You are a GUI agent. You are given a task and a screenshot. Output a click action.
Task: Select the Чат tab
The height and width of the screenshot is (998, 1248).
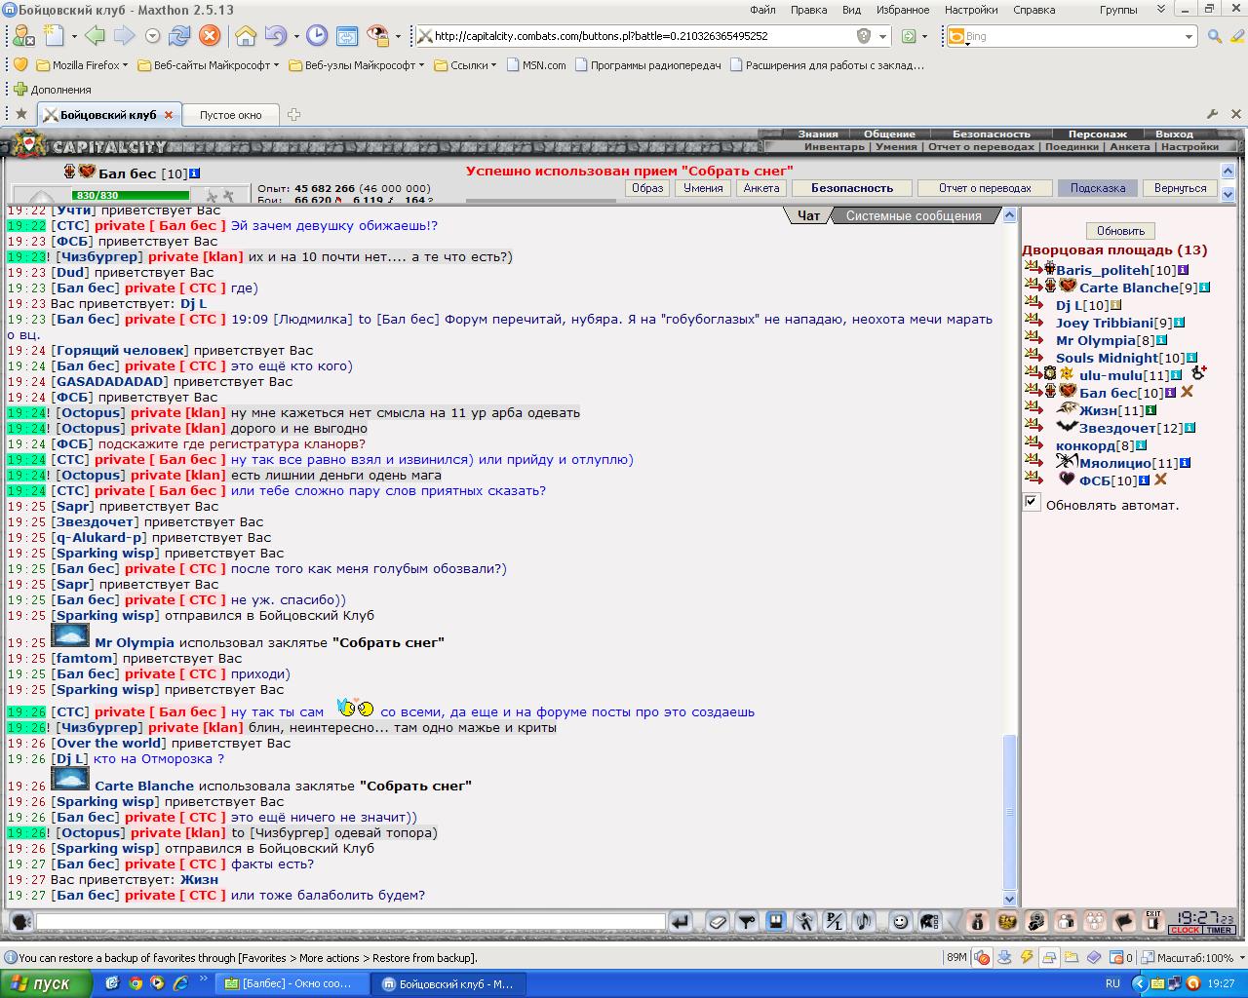click(808, 216)
